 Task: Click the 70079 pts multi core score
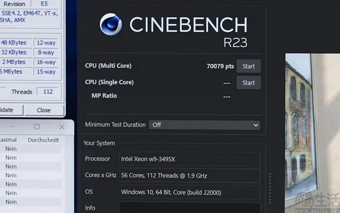click(220, 66)
